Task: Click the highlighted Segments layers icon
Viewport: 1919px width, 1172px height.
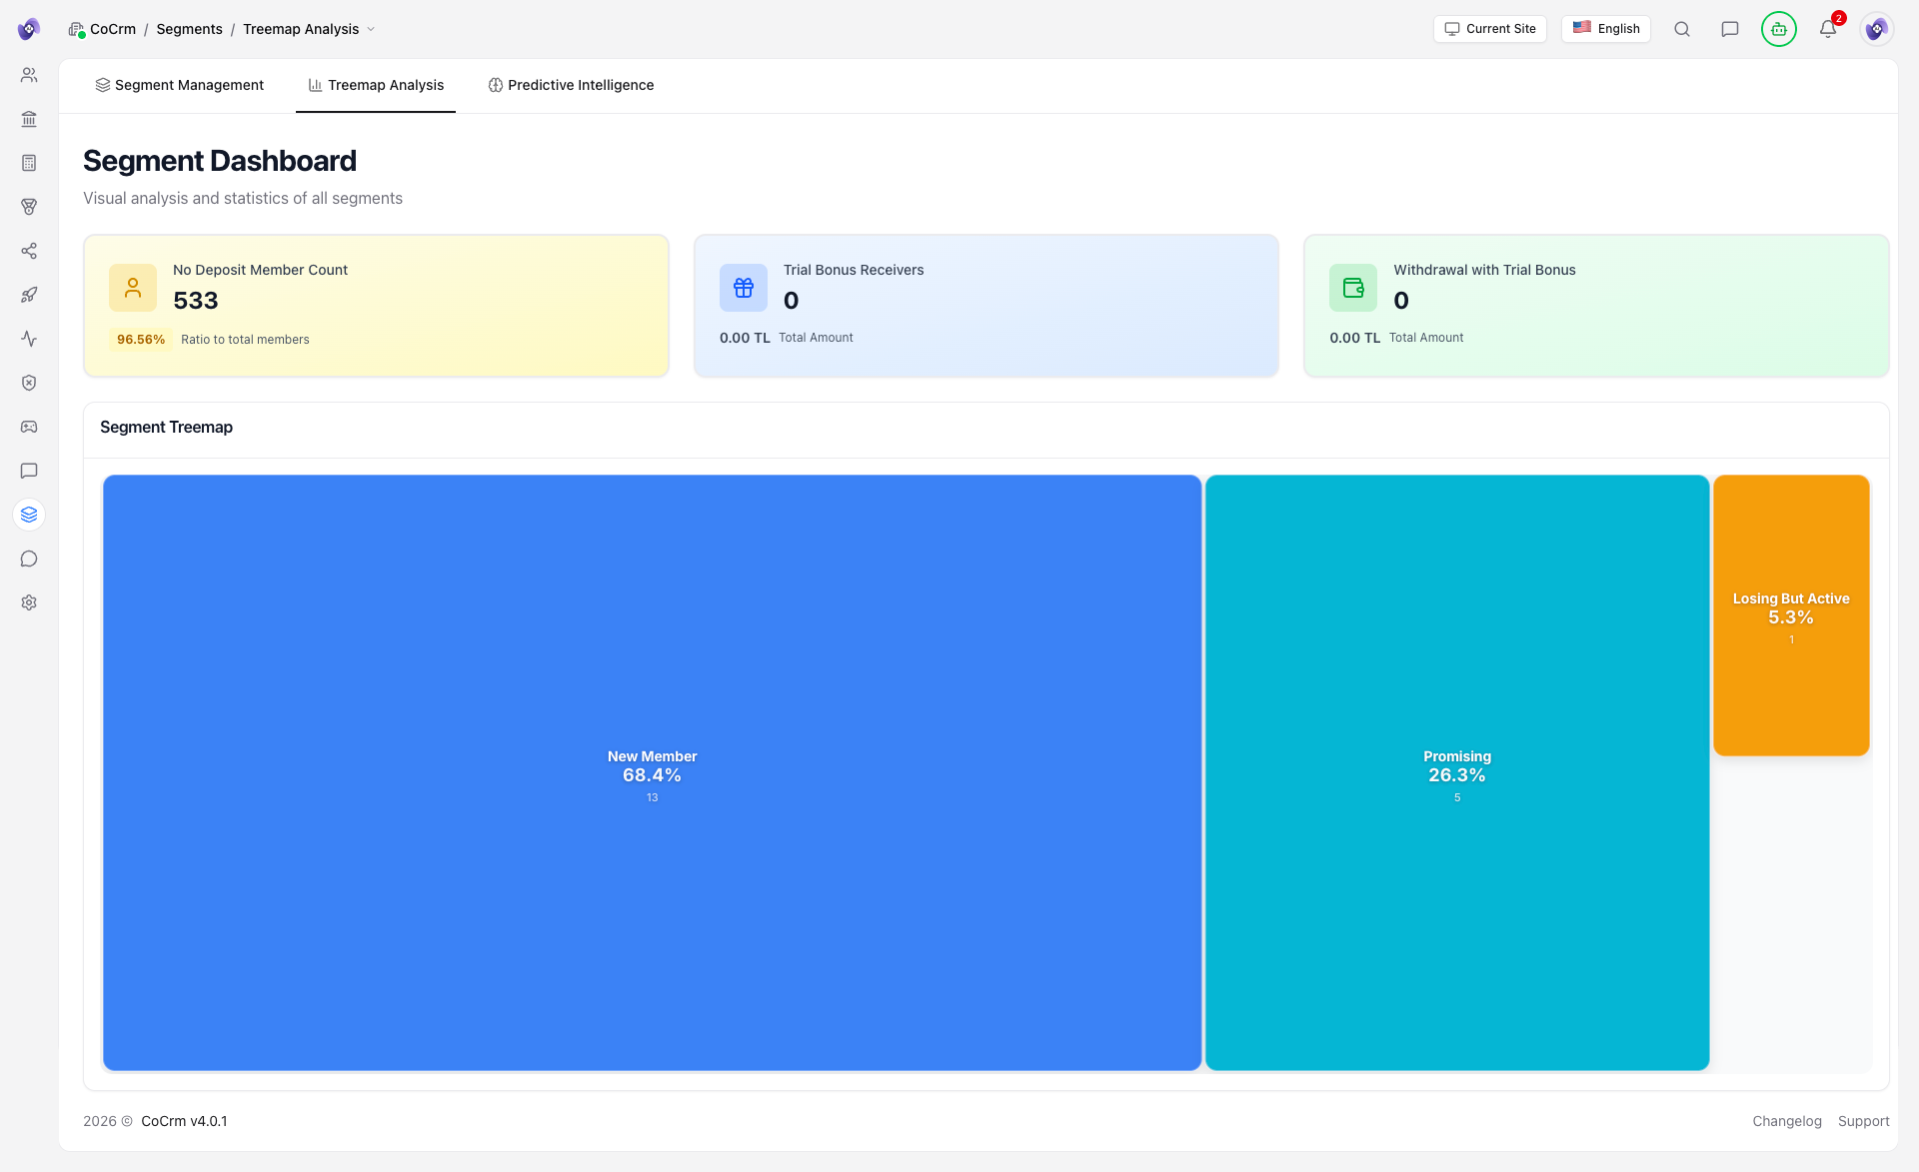Action: 29,515
